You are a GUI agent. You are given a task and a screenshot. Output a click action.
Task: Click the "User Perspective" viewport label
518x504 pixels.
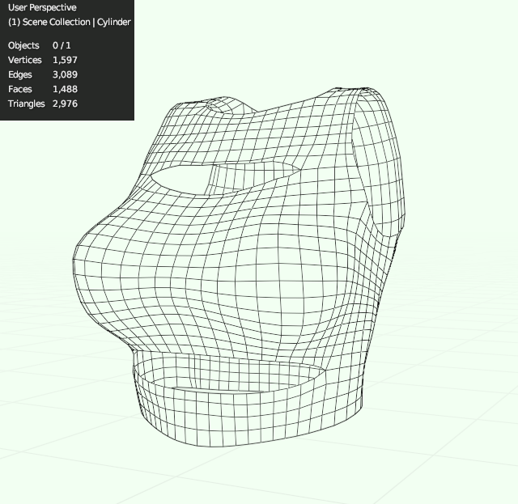[x=42, y=7]
